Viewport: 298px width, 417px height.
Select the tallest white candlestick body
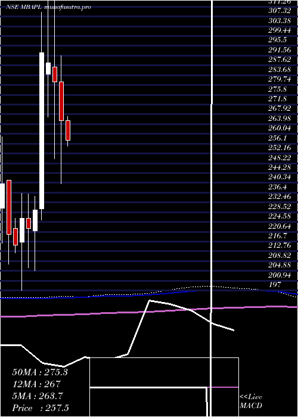click(42, 130)
